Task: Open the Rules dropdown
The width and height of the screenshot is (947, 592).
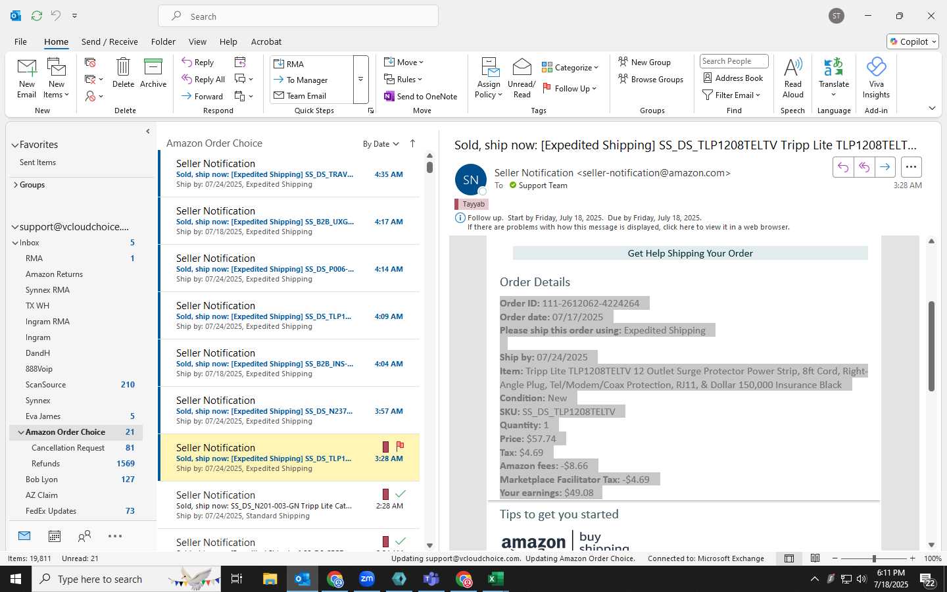Action: point(403,80)
